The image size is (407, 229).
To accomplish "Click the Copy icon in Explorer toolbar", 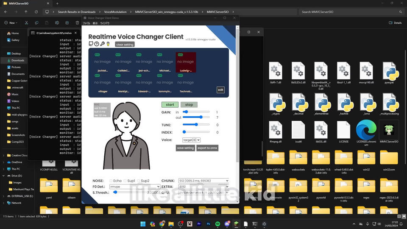I will (36, 22).
